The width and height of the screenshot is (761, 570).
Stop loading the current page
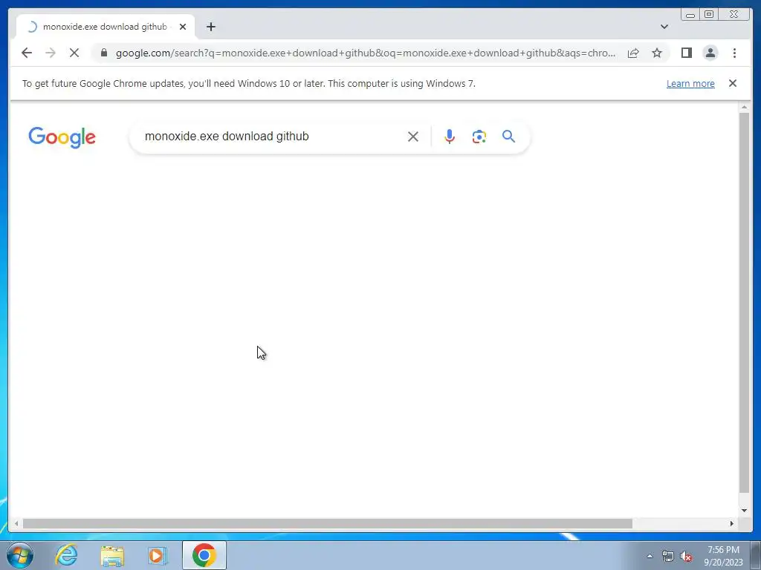pos(74,53)
